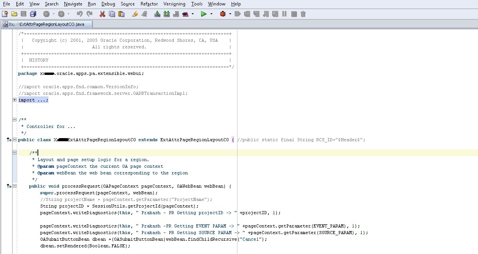Click the New file icon
The image size is (478, 254).
pos(5,14)
